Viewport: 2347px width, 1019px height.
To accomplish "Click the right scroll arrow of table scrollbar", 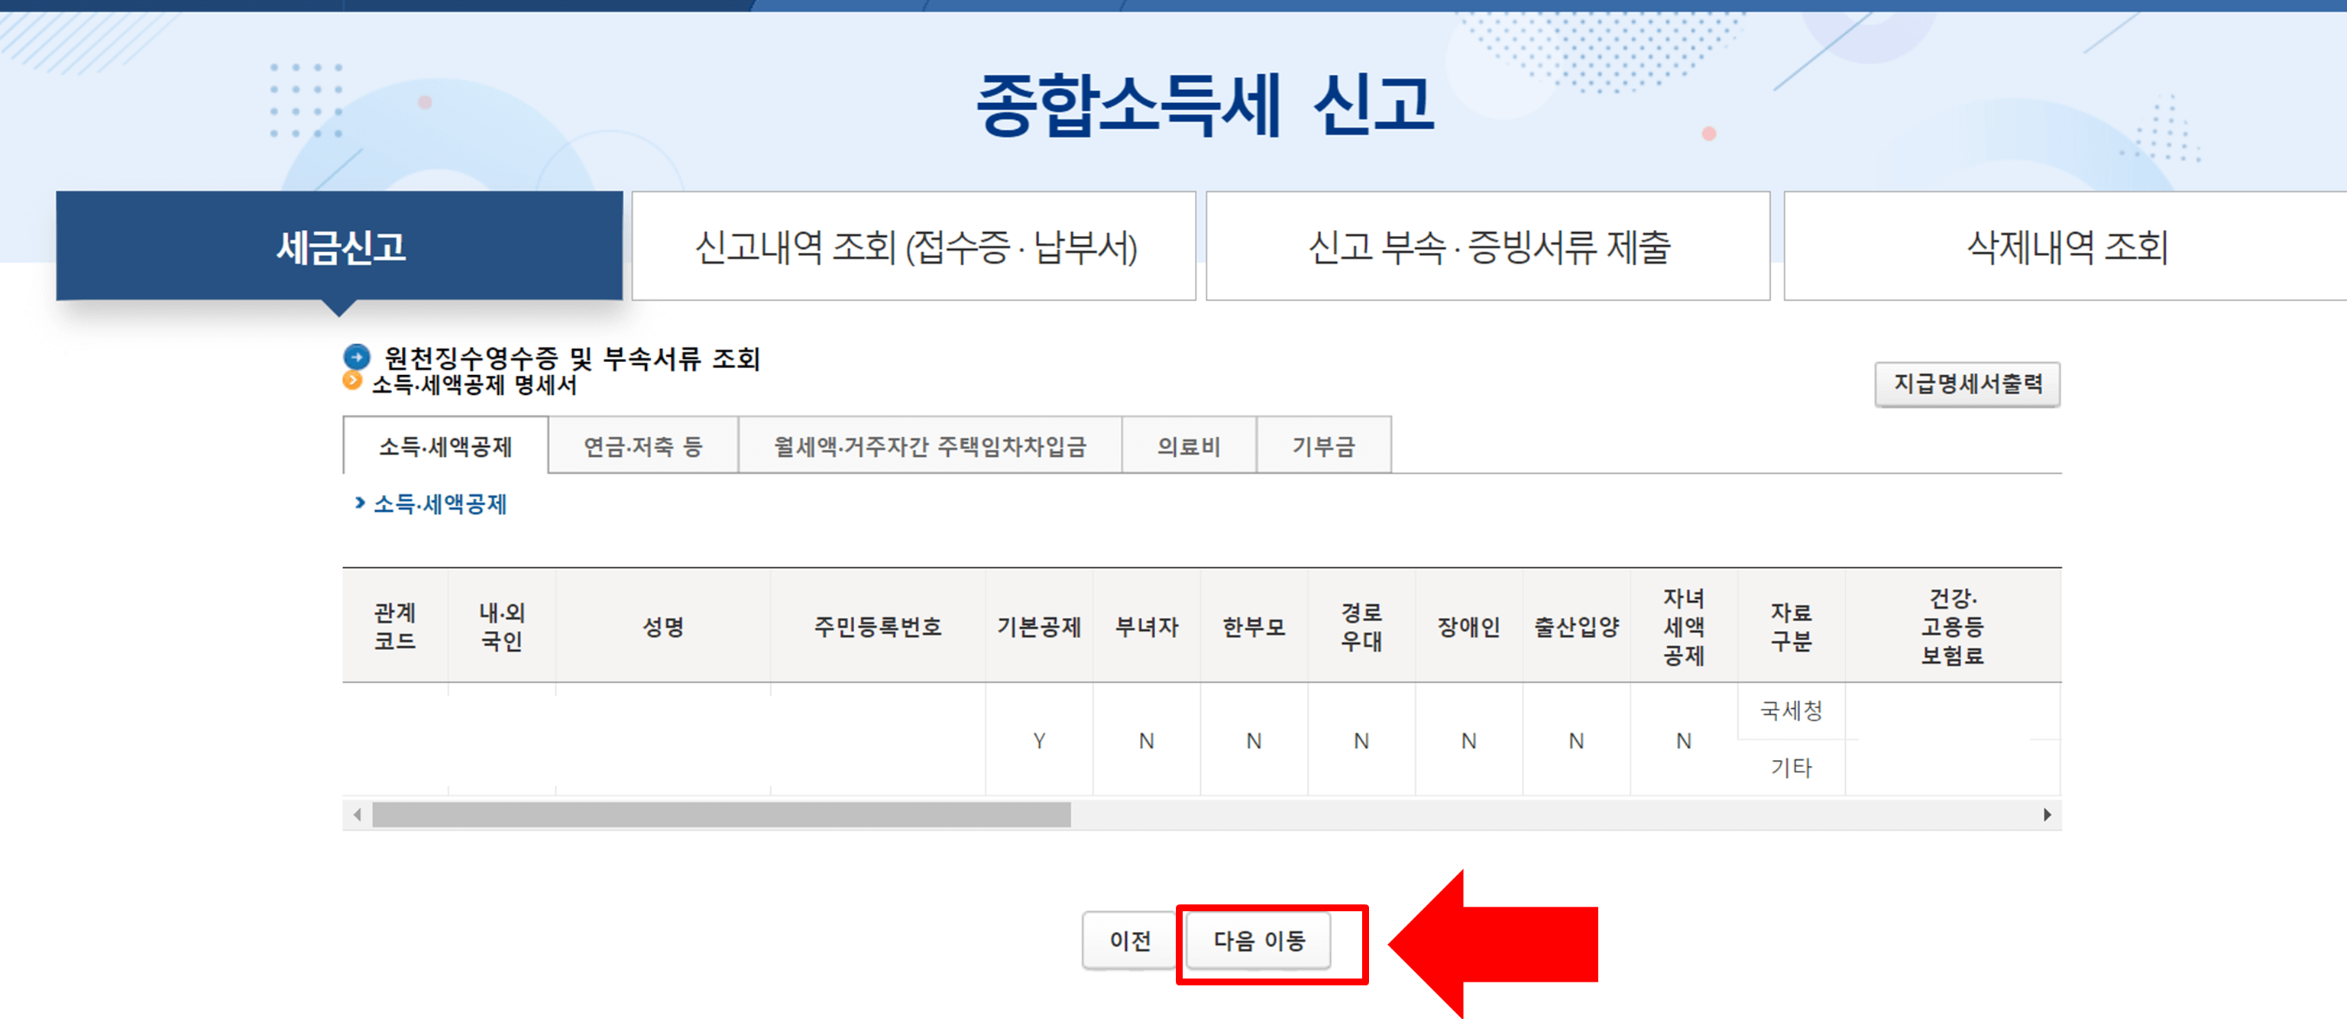I will [x=2046, y=814].
